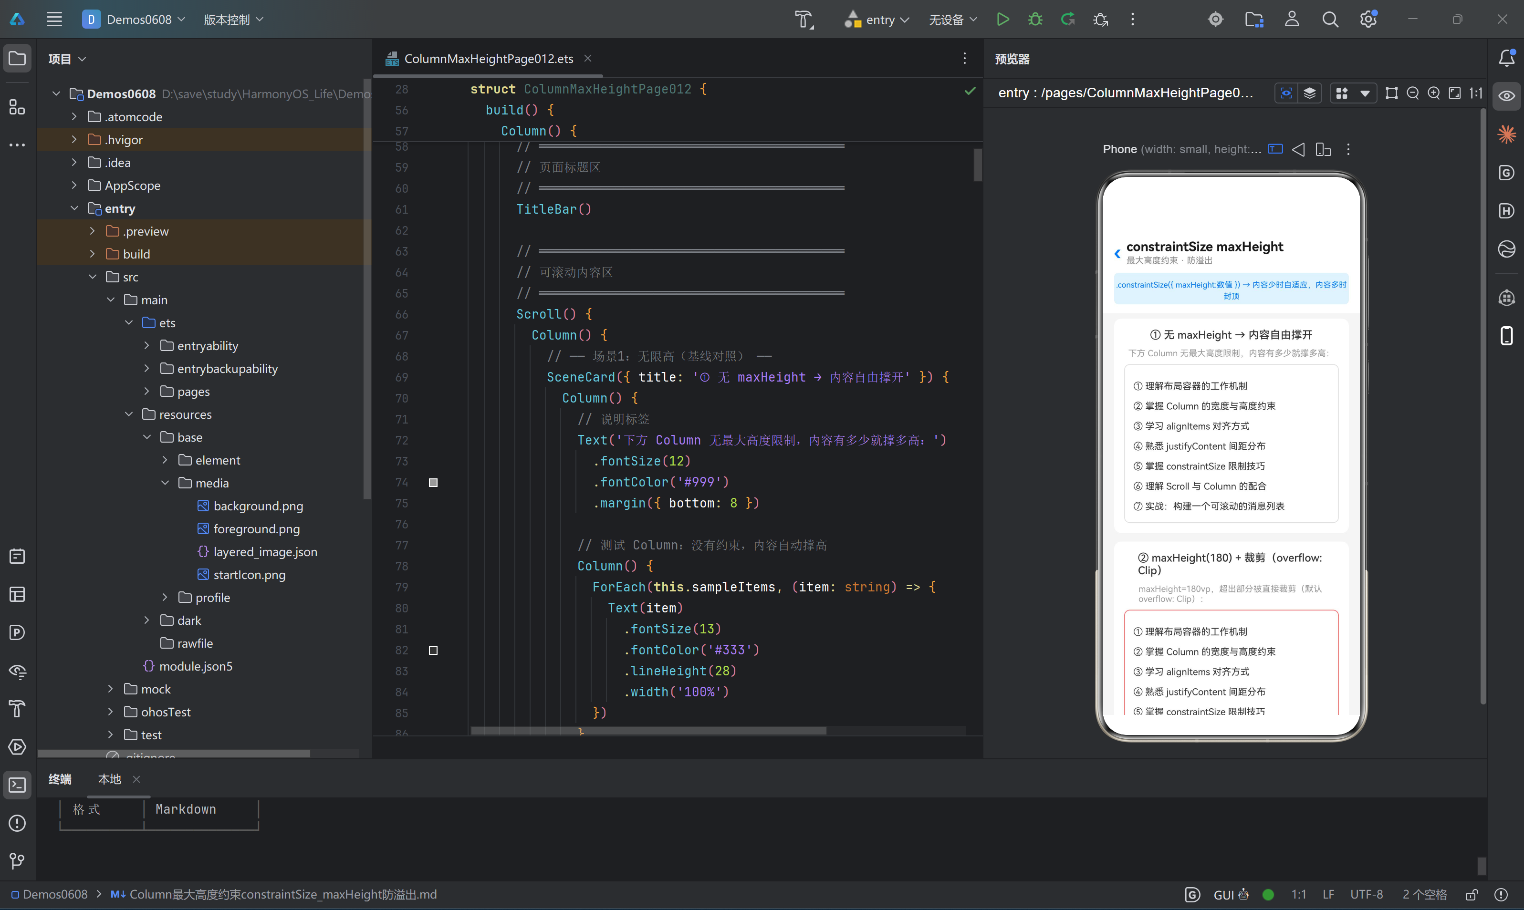
Task: Open previewer grid layout dropdown arrow
Action: click(1365, 93)
